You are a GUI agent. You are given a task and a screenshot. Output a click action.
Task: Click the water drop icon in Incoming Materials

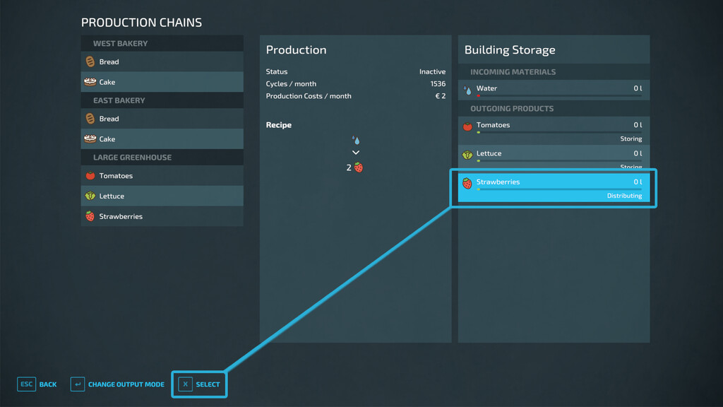pos(467,90)
